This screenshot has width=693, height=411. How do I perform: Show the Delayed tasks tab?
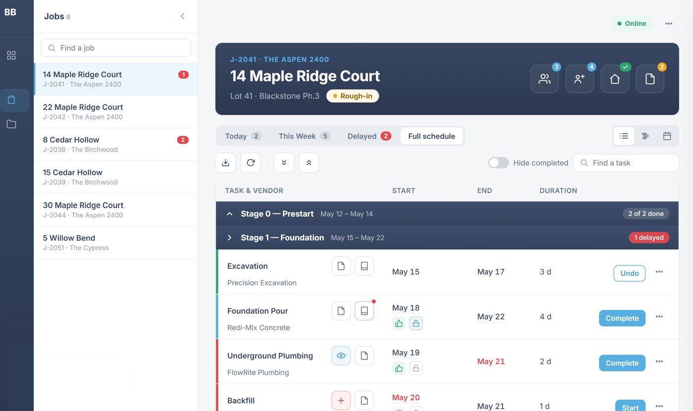coord(369,136)
